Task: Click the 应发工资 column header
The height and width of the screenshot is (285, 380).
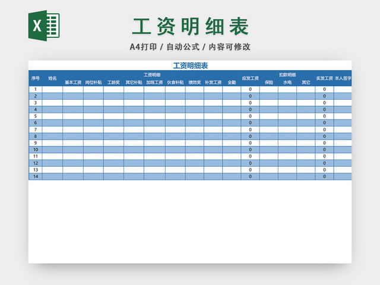Action: coord(250,78)
